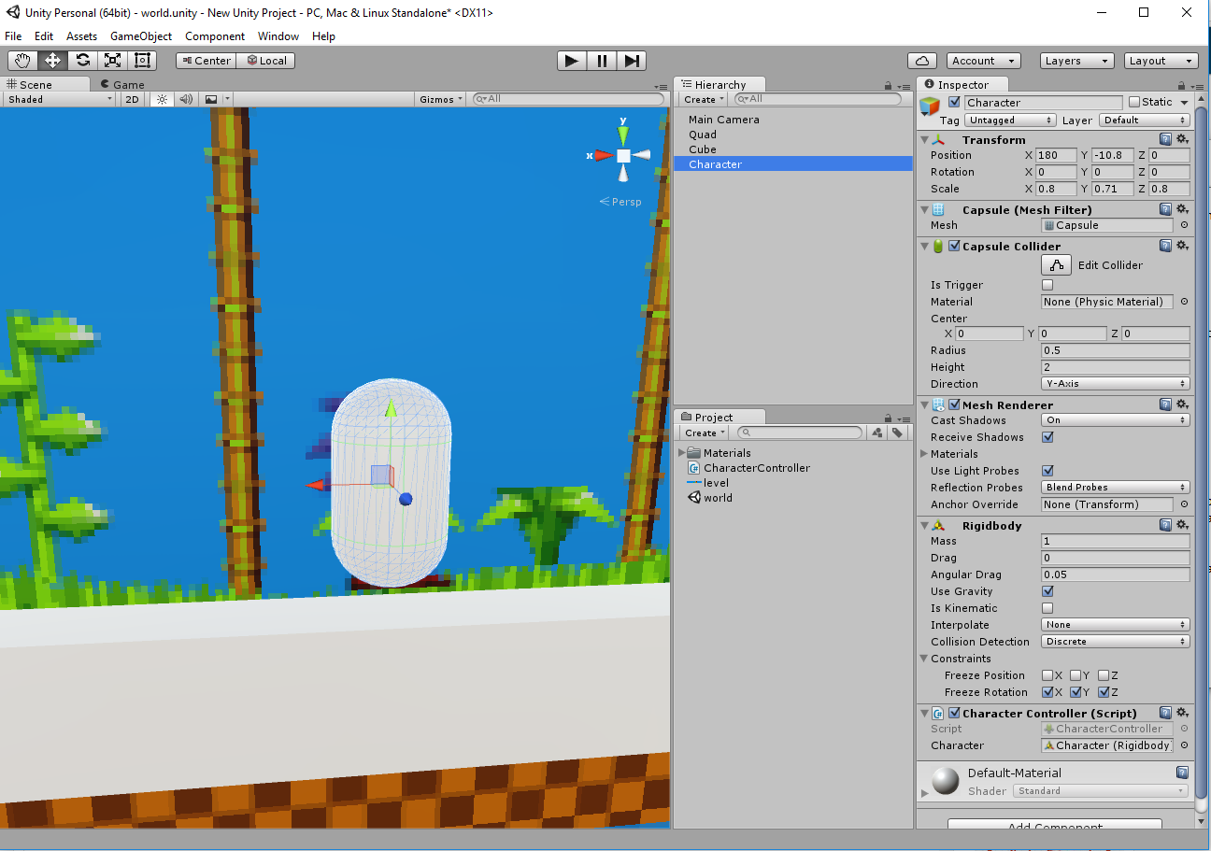Uncheck Use Gravity

1047,591
